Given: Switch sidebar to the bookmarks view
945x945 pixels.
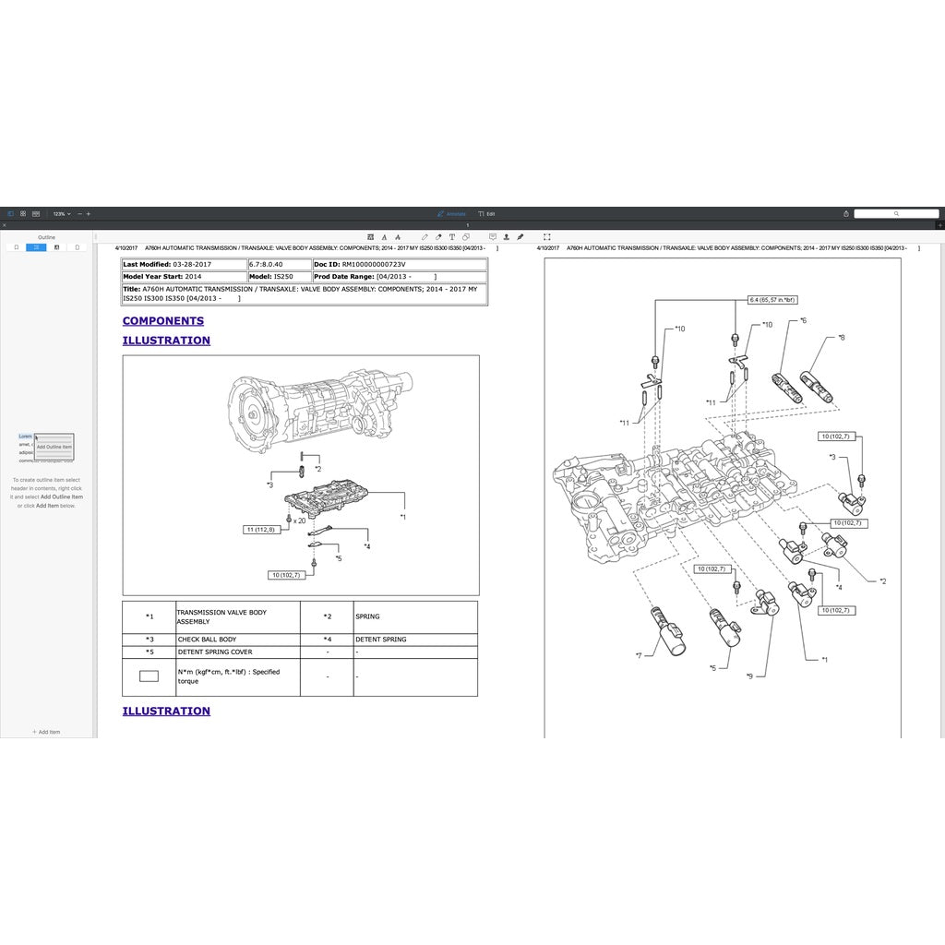Looking at the screenshot, I should (x=16, y=247).
